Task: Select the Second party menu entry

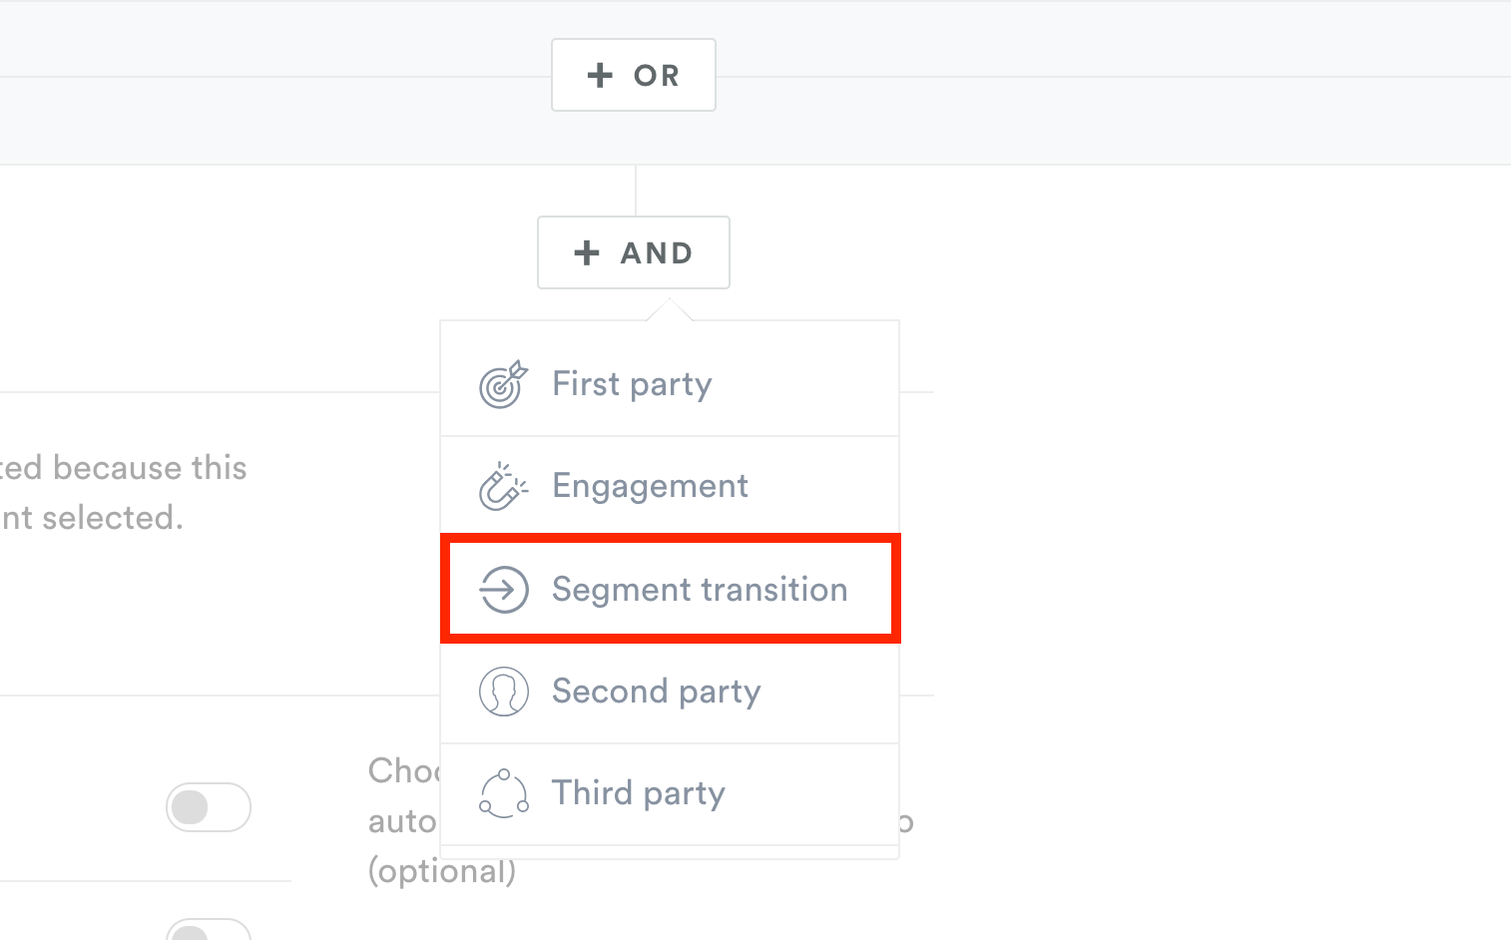Action: (670, 692)
